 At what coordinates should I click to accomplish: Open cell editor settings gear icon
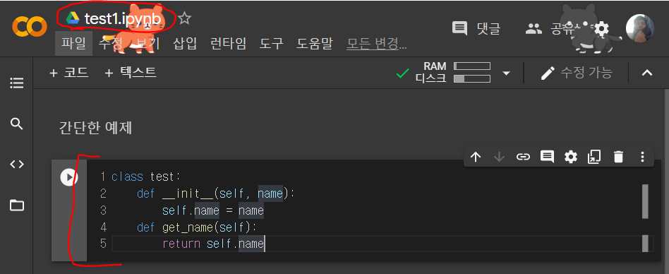click(x=570, y=157)
